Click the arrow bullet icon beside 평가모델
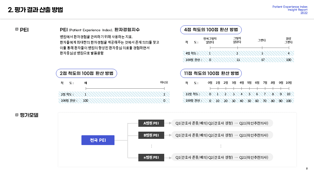 click(17, 115)
